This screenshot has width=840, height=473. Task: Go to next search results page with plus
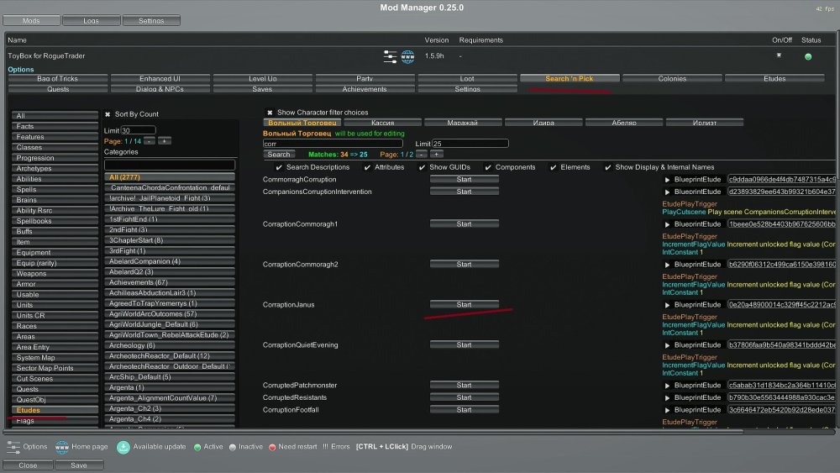[x=437, y=155]
